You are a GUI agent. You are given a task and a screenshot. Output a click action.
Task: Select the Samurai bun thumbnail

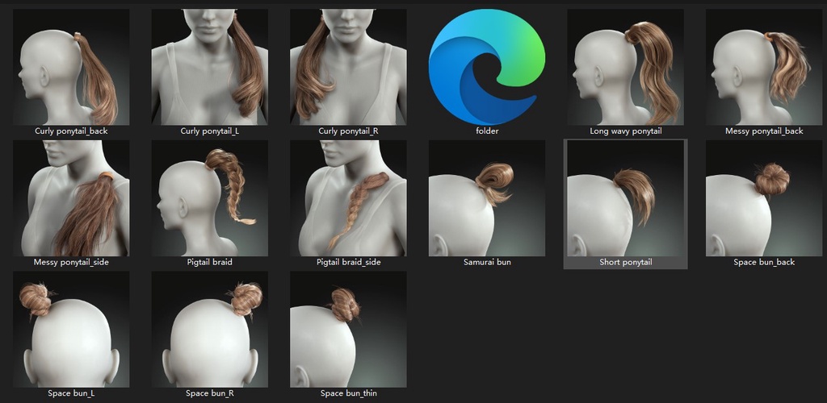pyautogui.click(x=487, y=198)
